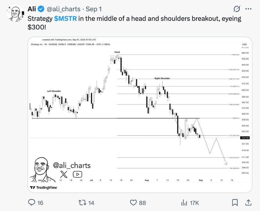The image size is (263, 211).
Task: Open the Sep 1 timestamp link
Action: 94,9
